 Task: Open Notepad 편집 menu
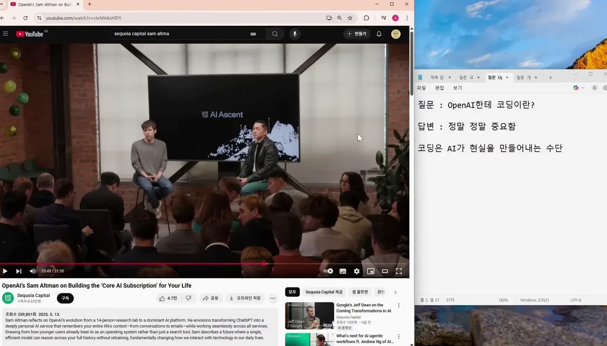pyautogui.click(x=440, y=88)
